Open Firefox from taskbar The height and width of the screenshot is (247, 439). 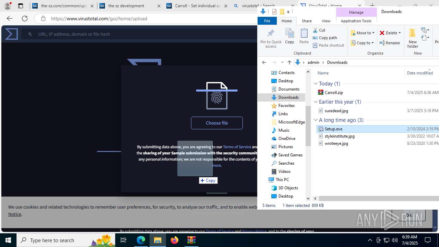(x=175, y=240)
